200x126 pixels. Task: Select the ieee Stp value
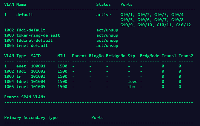132,81
